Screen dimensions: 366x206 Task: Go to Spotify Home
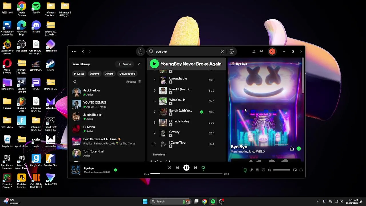(x=140, y=52)
